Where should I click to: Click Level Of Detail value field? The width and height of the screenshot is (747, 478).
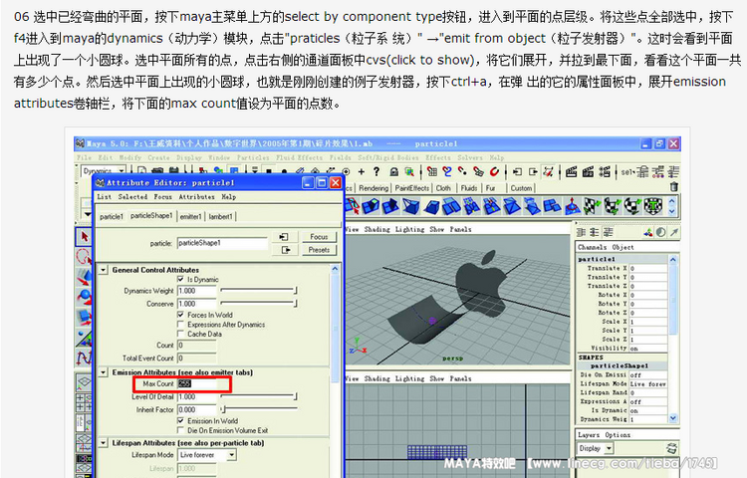197,396
